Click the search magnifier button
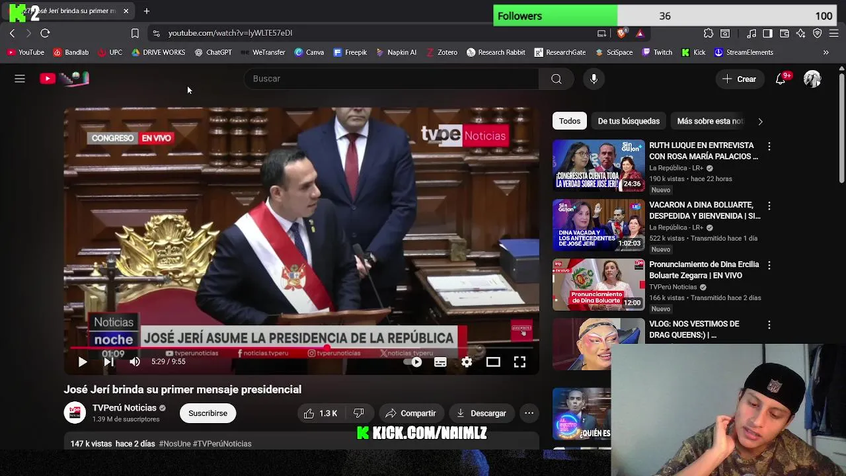 (557, 79)
